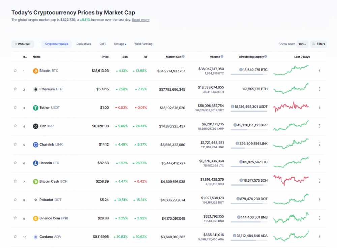Viewport: 337px width, 248px height.
Task: Click info icon beside Bitcoin circulating supply
Action: [241, 70]
